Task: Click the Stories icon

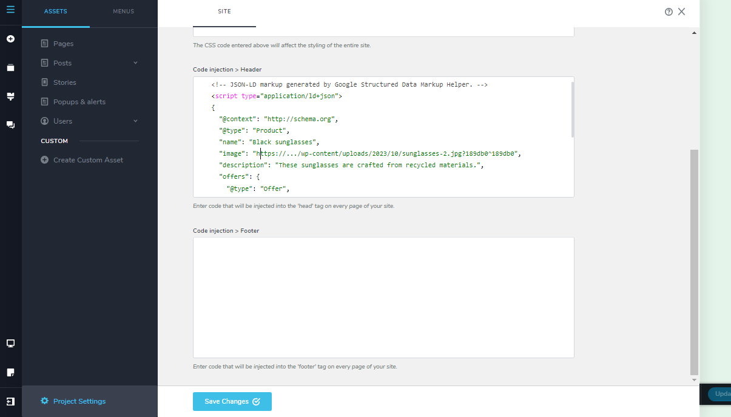Action: click(x=44, y=82)
